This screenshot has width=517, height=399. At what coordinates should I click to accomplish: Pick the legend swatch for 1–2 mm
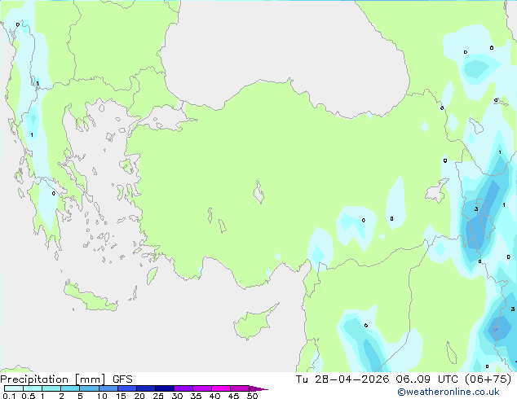tap(51, 388)
